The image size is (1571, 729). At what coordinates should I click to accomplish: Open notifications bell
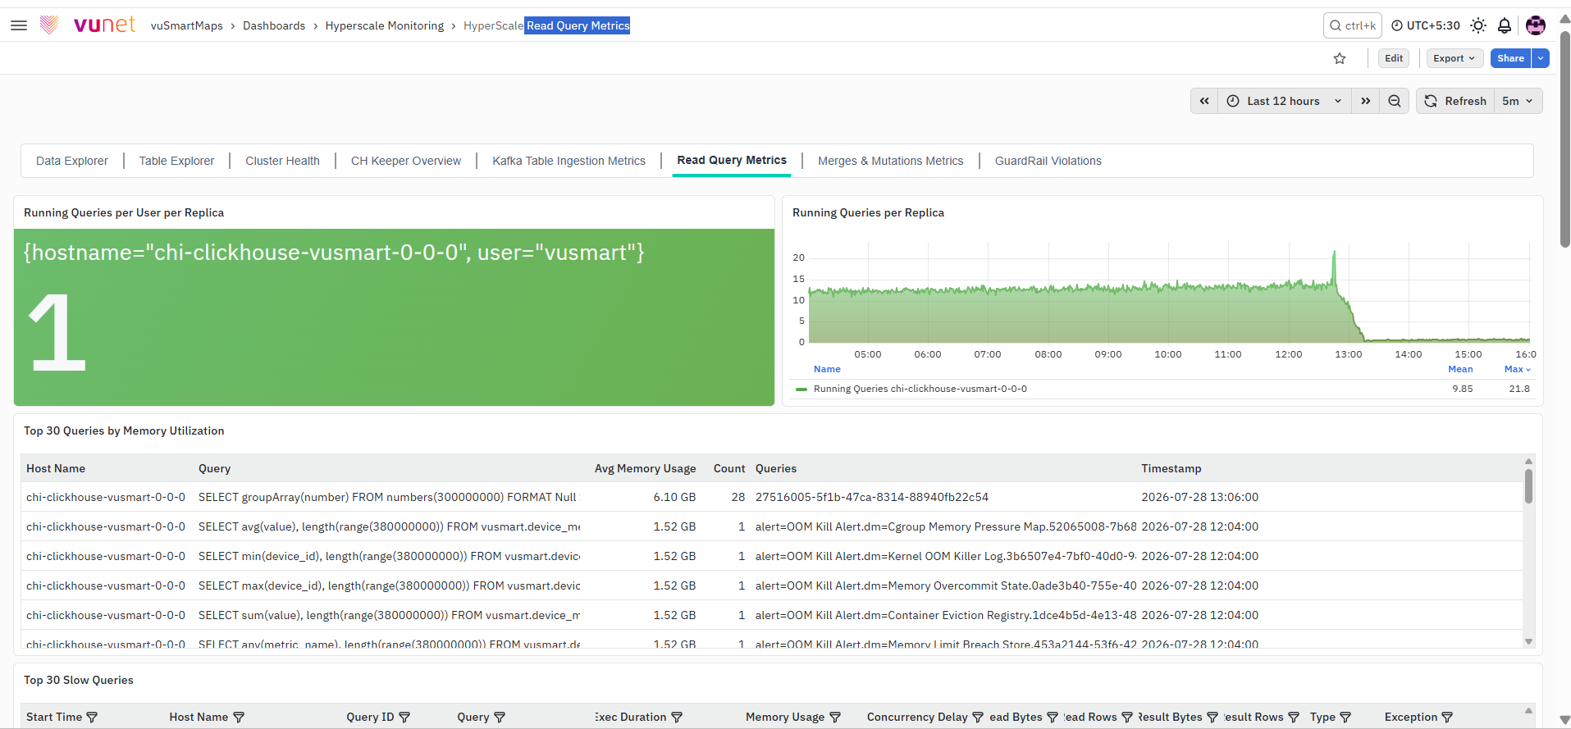click(1505, 25)
